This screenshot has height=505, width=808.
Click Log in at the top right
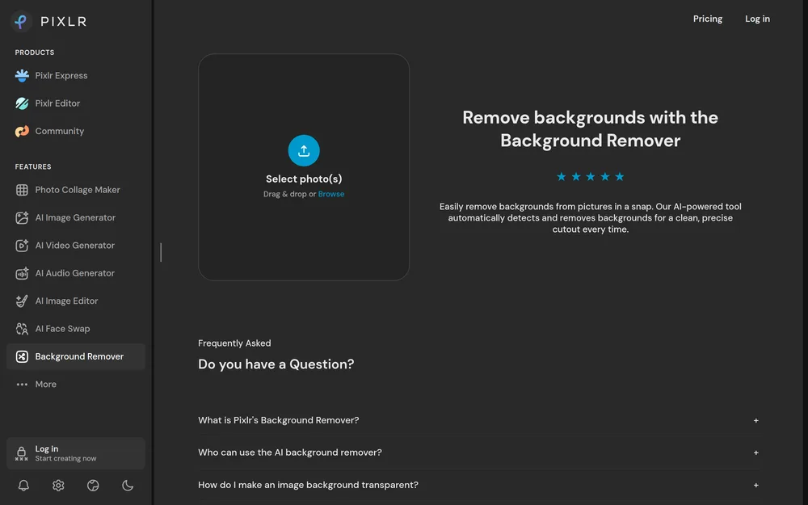coord(757,19)
